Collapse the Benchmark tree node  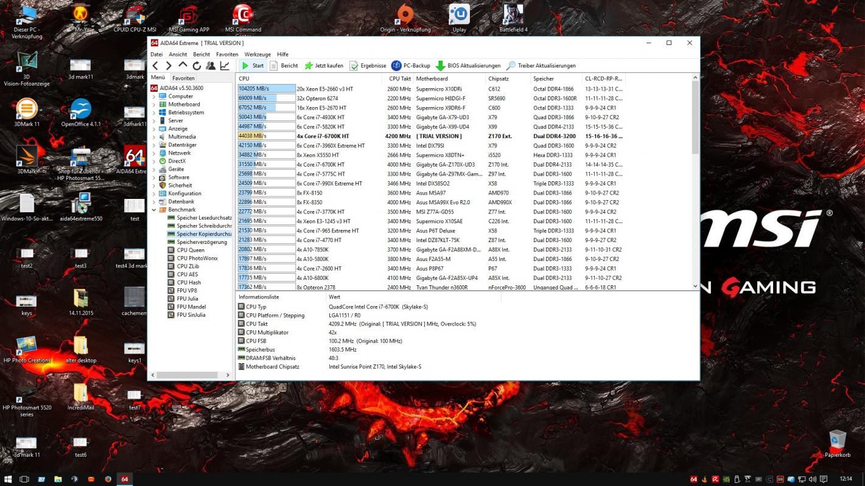(154, 210)
